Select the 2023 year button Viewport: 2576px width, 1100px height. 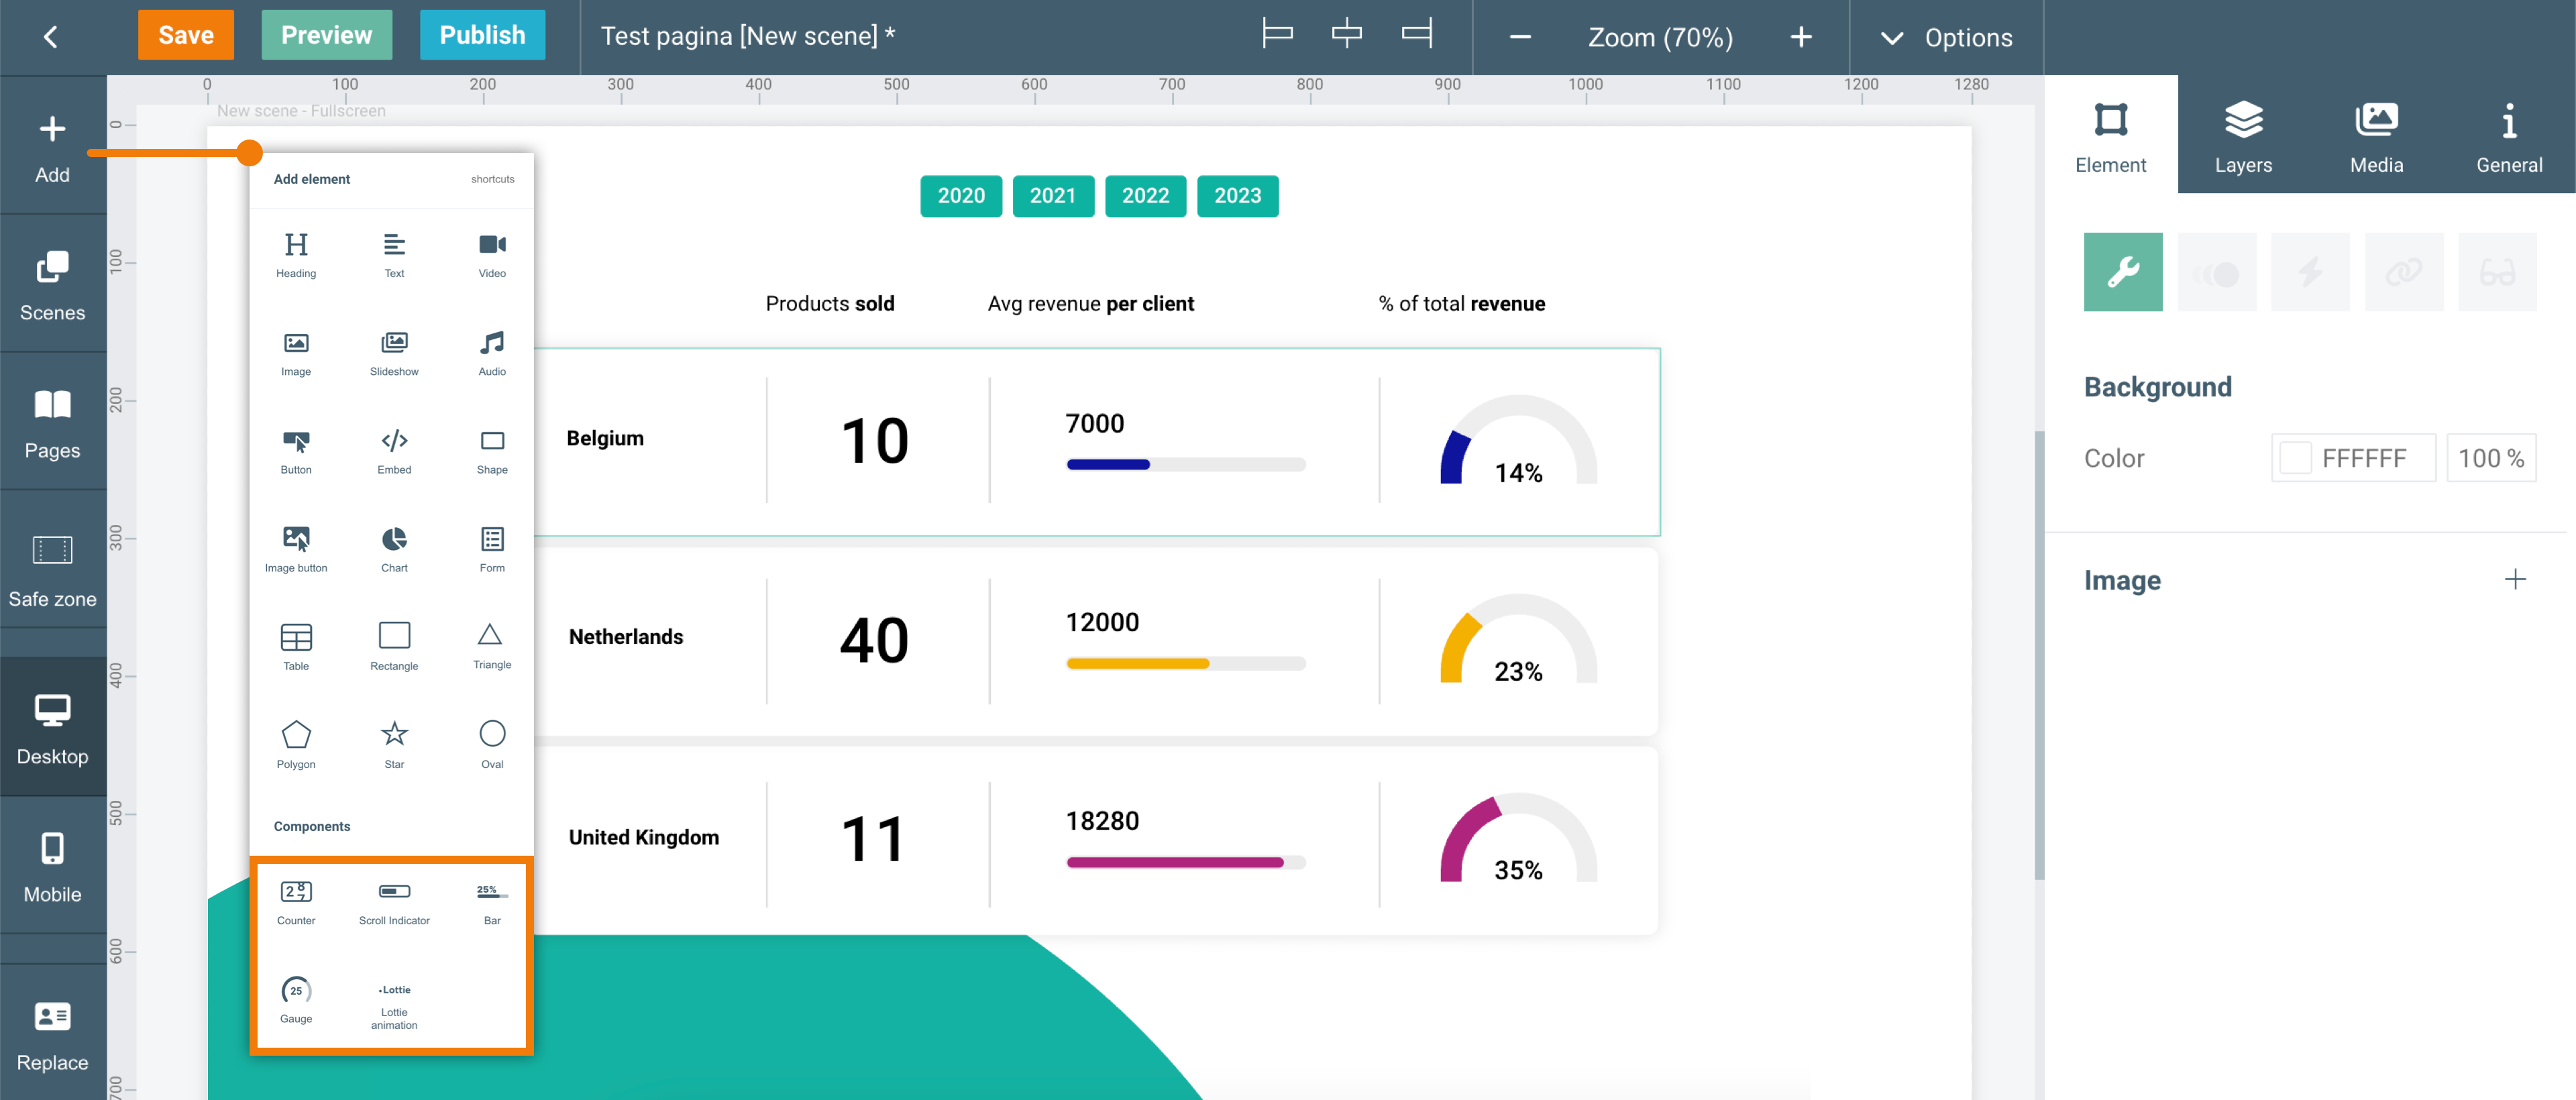pos(1238,196)
